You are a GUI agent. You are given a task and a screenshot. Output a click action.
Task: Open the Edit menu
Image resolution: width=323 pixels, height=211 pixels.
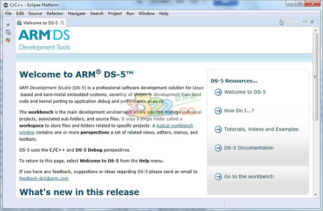click(x=20, y=13)
